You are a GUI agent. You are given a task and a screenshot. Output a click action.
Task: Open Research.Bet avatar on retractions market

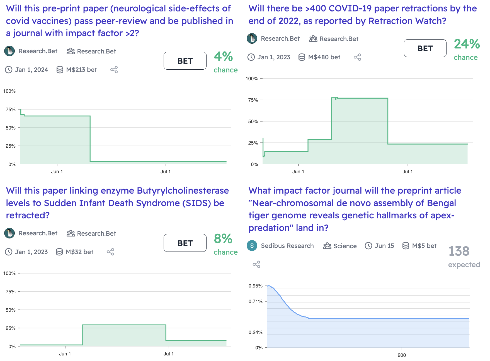click(252, 39)
